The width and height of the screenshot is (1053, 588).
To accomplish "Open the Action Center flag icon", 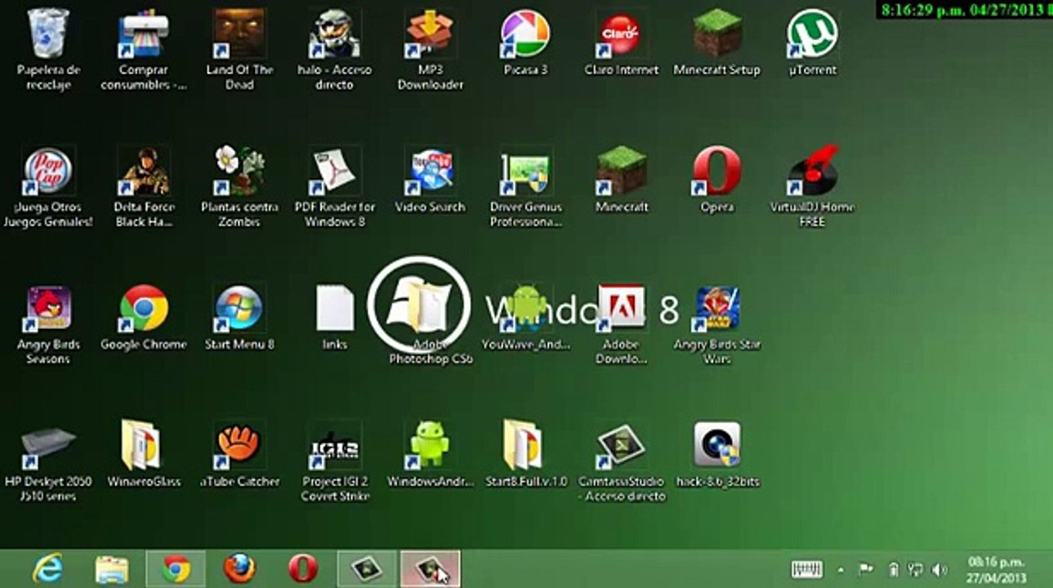I will pos(864,569).
